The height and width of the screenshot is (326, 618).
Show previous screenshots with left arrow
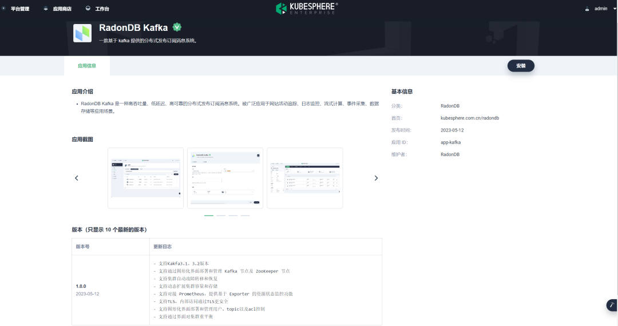[77, 178]
